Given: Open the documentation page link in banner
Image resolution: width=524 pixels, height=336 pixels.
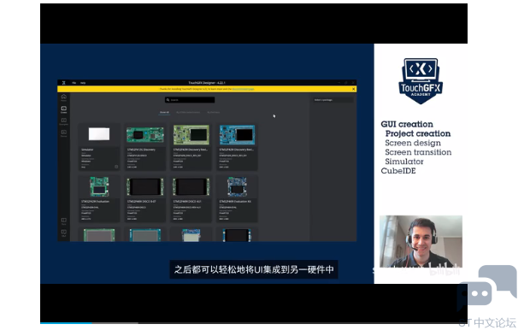Looking at the screenshot, I should pyautogui.click(x=243, y=89).
